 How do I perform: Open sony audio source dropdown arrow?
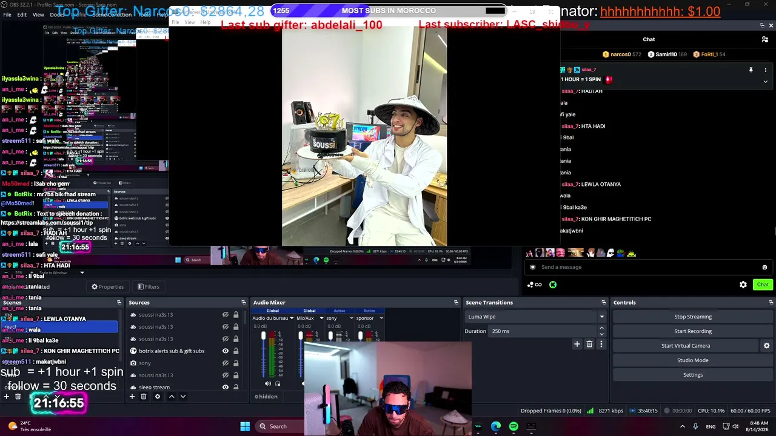[351, 318]
